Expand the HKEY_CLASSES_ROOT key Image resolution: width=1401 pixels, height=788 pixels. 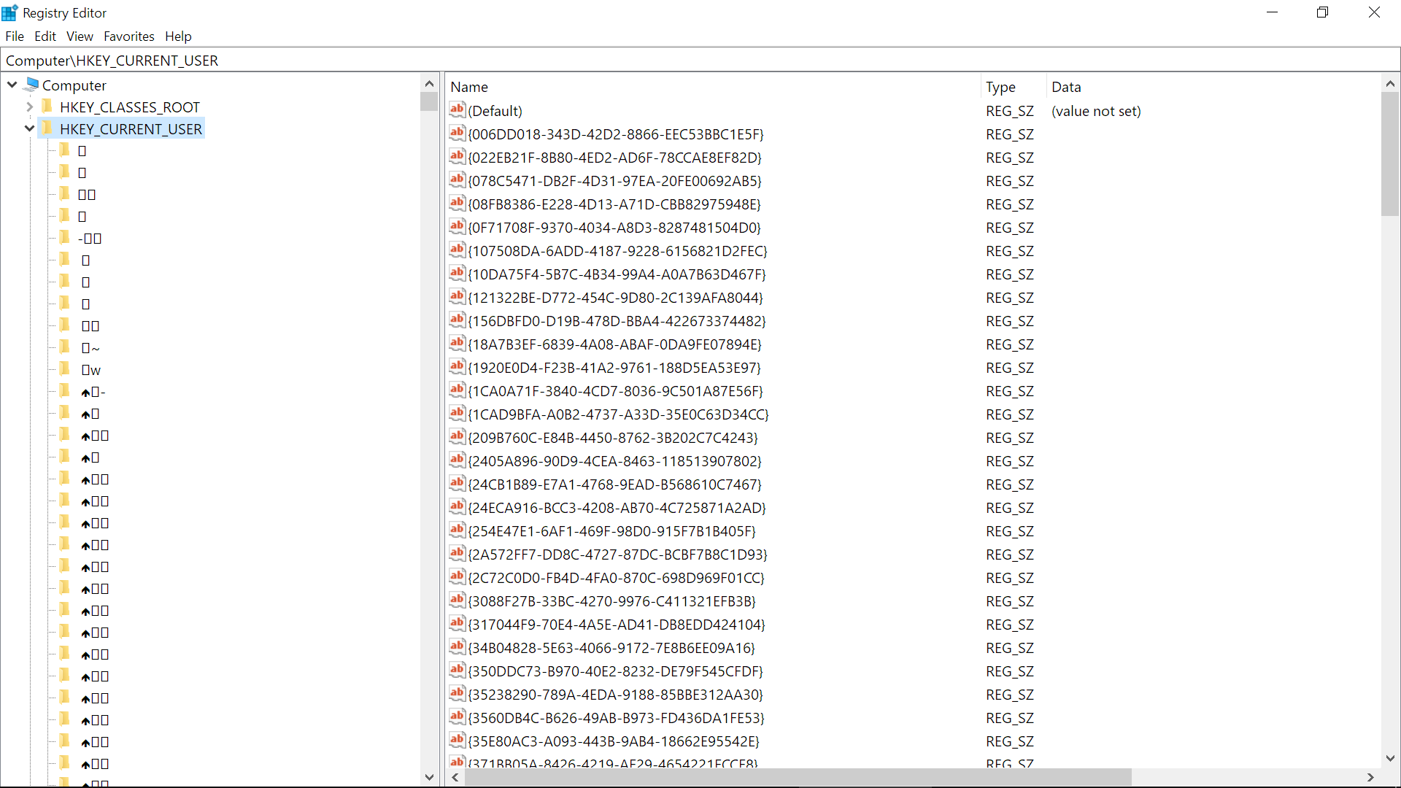[x=29, y=107]
